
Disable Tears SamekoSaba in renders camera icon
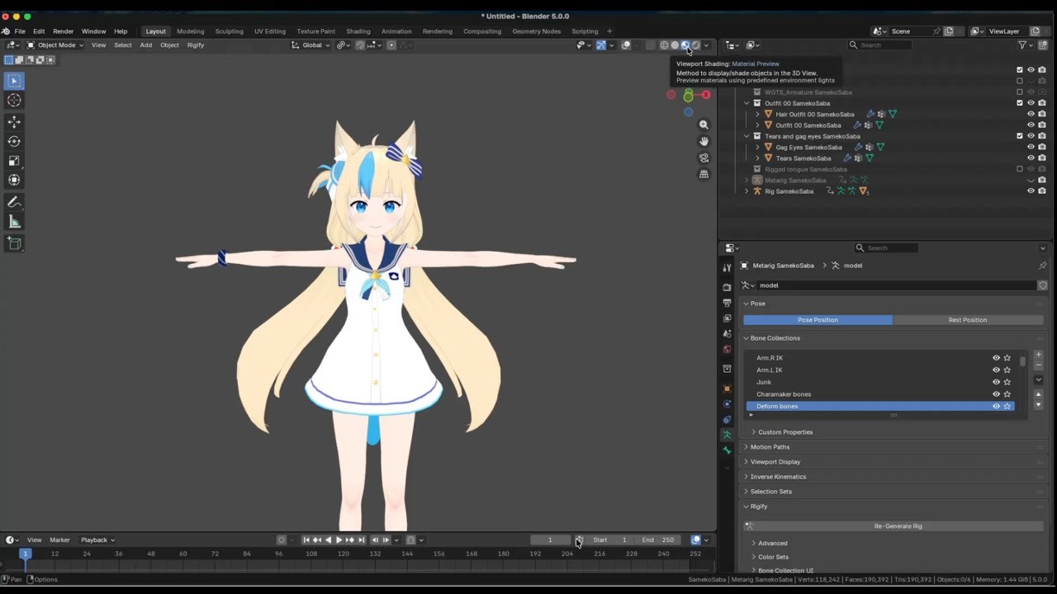click(1042, 158)
